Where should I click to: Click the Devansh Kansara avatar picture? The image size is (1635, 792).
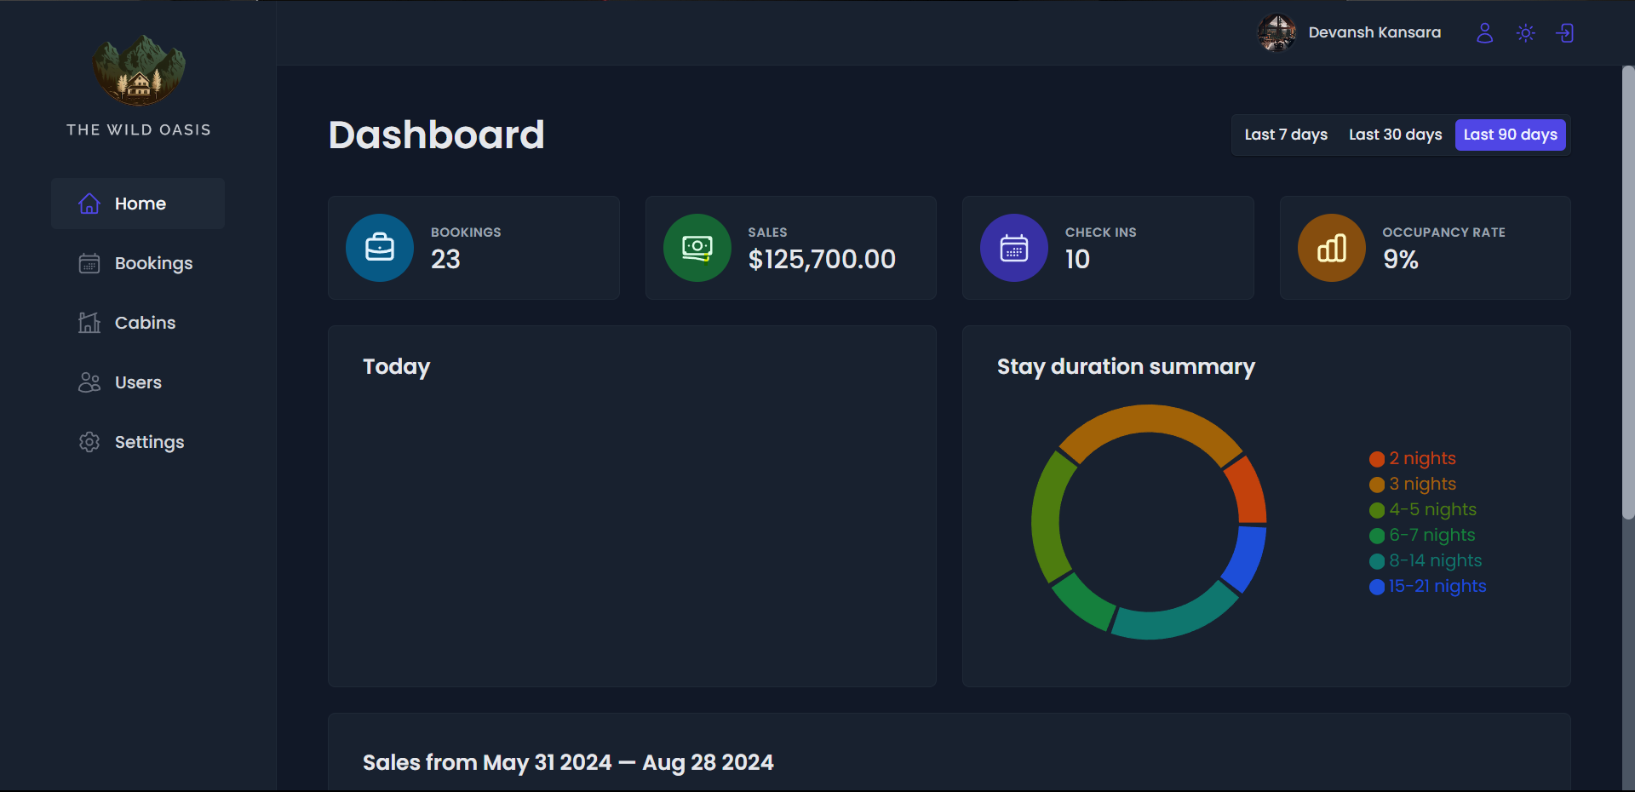pyautogui.click(x=1276, y=33)
